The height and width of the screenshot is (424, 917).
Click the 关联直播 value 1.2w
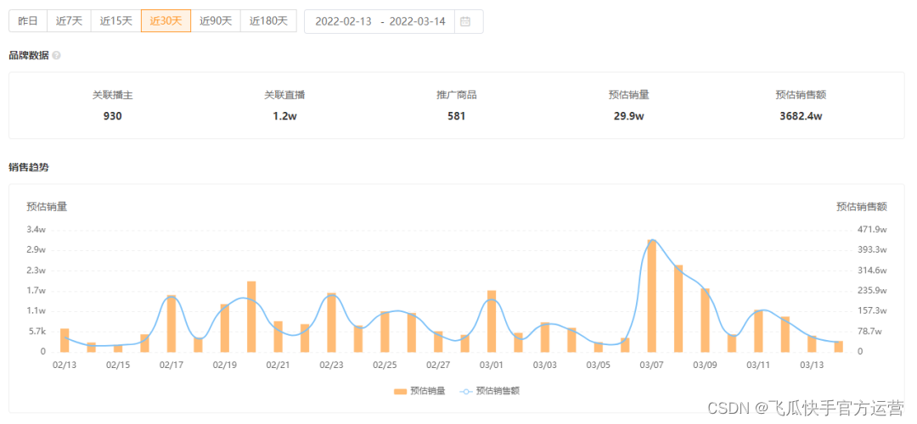(x=284, y=116)
